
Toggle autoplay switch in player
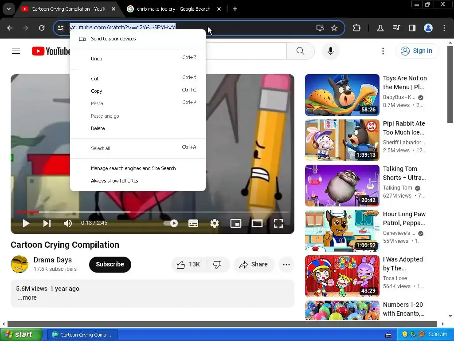pyautogui.click(x=171, y=223)
